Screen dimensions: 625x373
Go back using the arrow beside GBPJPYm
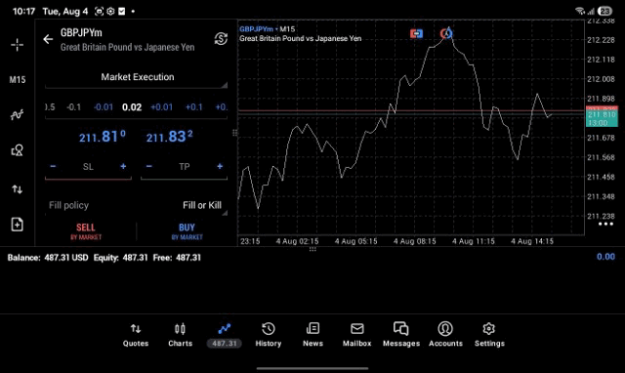coord(48,39)
